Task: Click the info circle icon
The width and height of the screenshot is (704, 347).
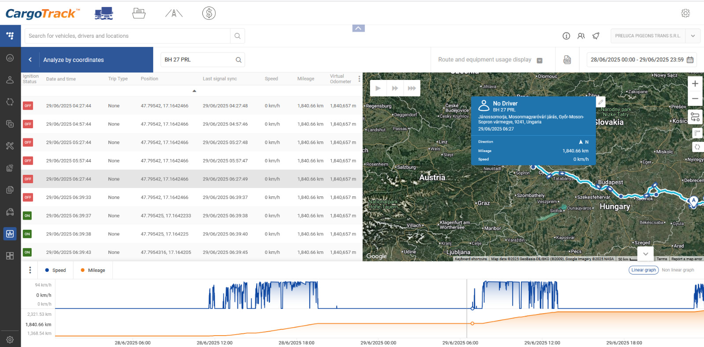Action: coord(566,36)
